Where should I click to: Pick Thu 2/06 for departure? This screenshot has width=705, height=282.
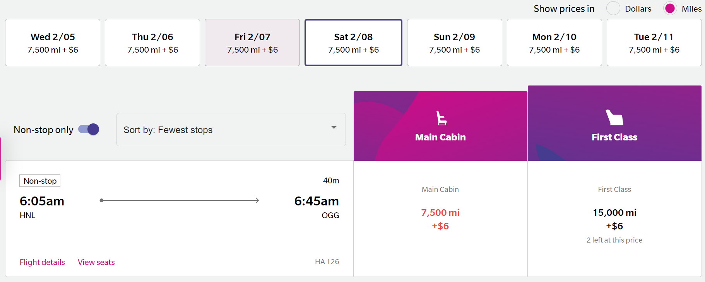point(152,43)
